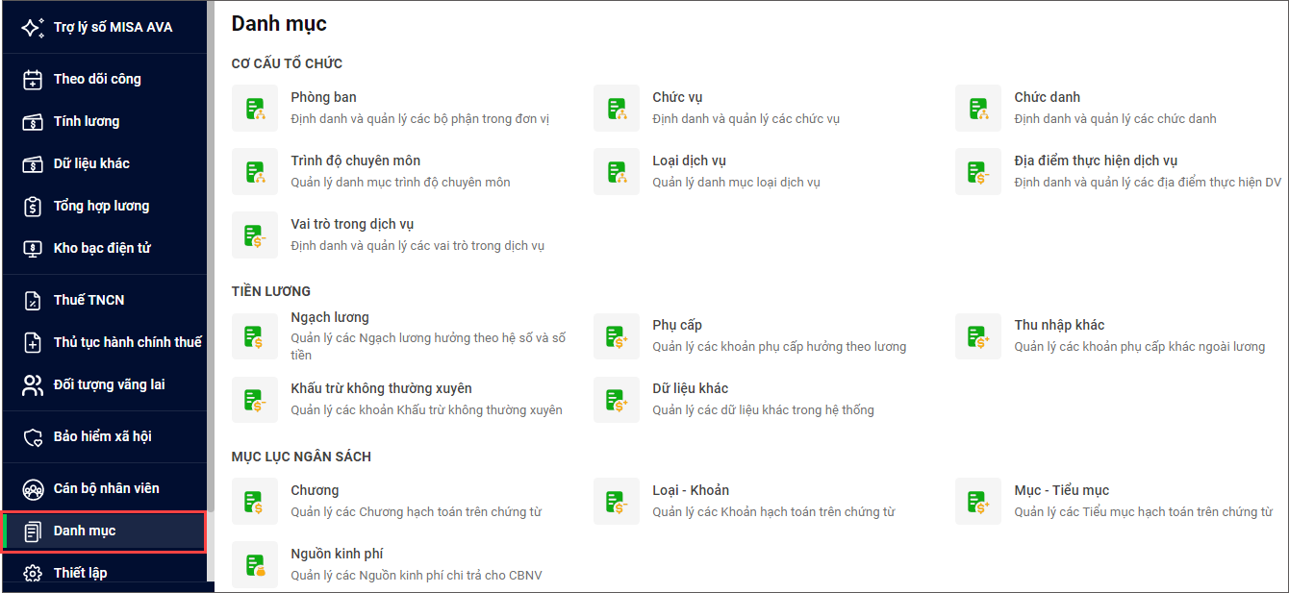This screenshot has height=593, width=1289.
Task: Click the Ngạch lương icon
Action: click(x=255, y=336)
